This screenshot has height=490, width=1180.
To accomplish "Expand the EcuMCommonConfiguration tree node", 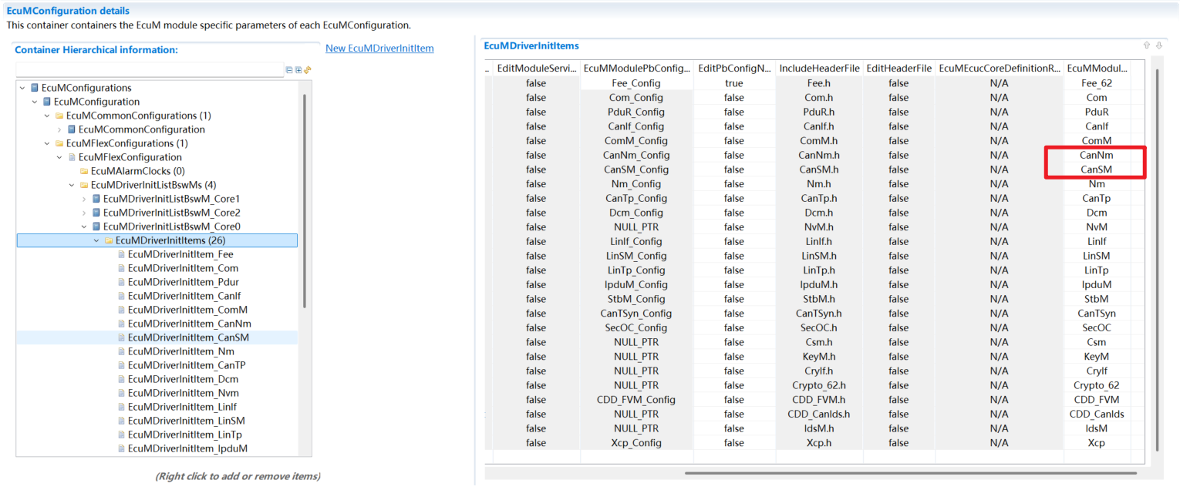I will coord(59,129).
